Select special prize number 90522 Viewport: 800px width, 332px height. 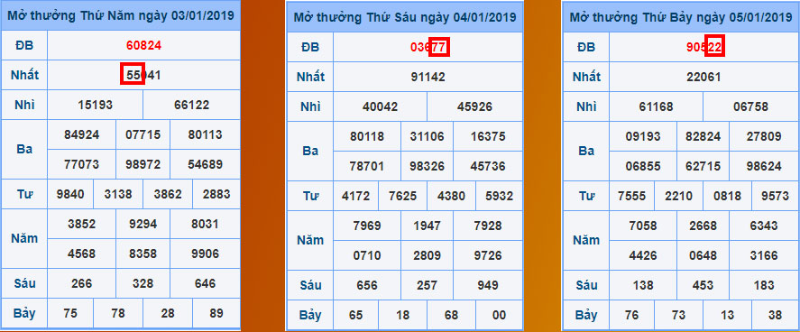pos(704,48)
